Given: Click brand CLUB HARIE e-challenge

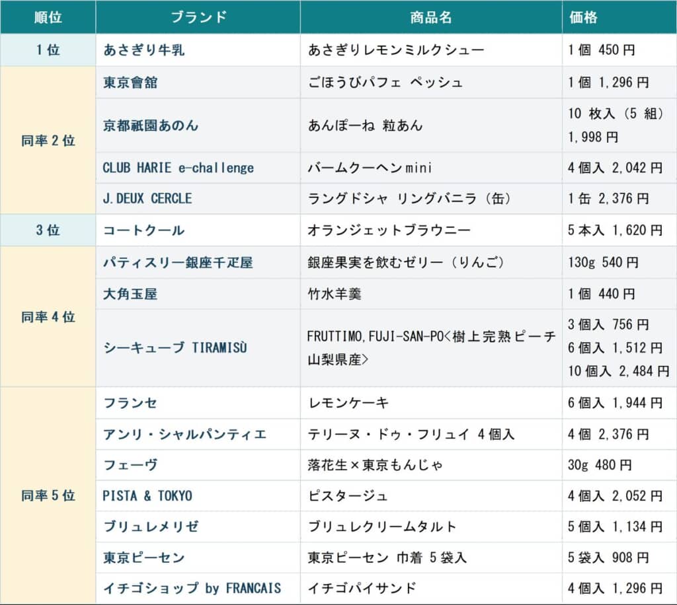Looking at the screenshot, I should (178, 168).
